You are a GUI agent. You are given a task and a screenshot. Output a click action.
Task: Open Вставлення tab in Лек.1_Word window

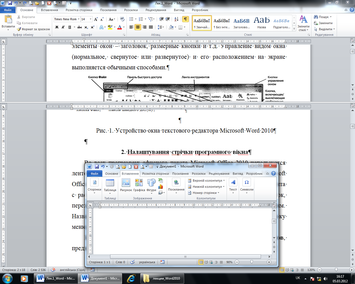pos(49,10)
